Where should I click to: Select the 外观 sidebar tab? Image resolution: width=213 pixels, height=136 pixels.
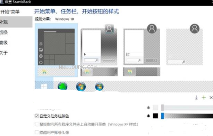coord(16,22)
